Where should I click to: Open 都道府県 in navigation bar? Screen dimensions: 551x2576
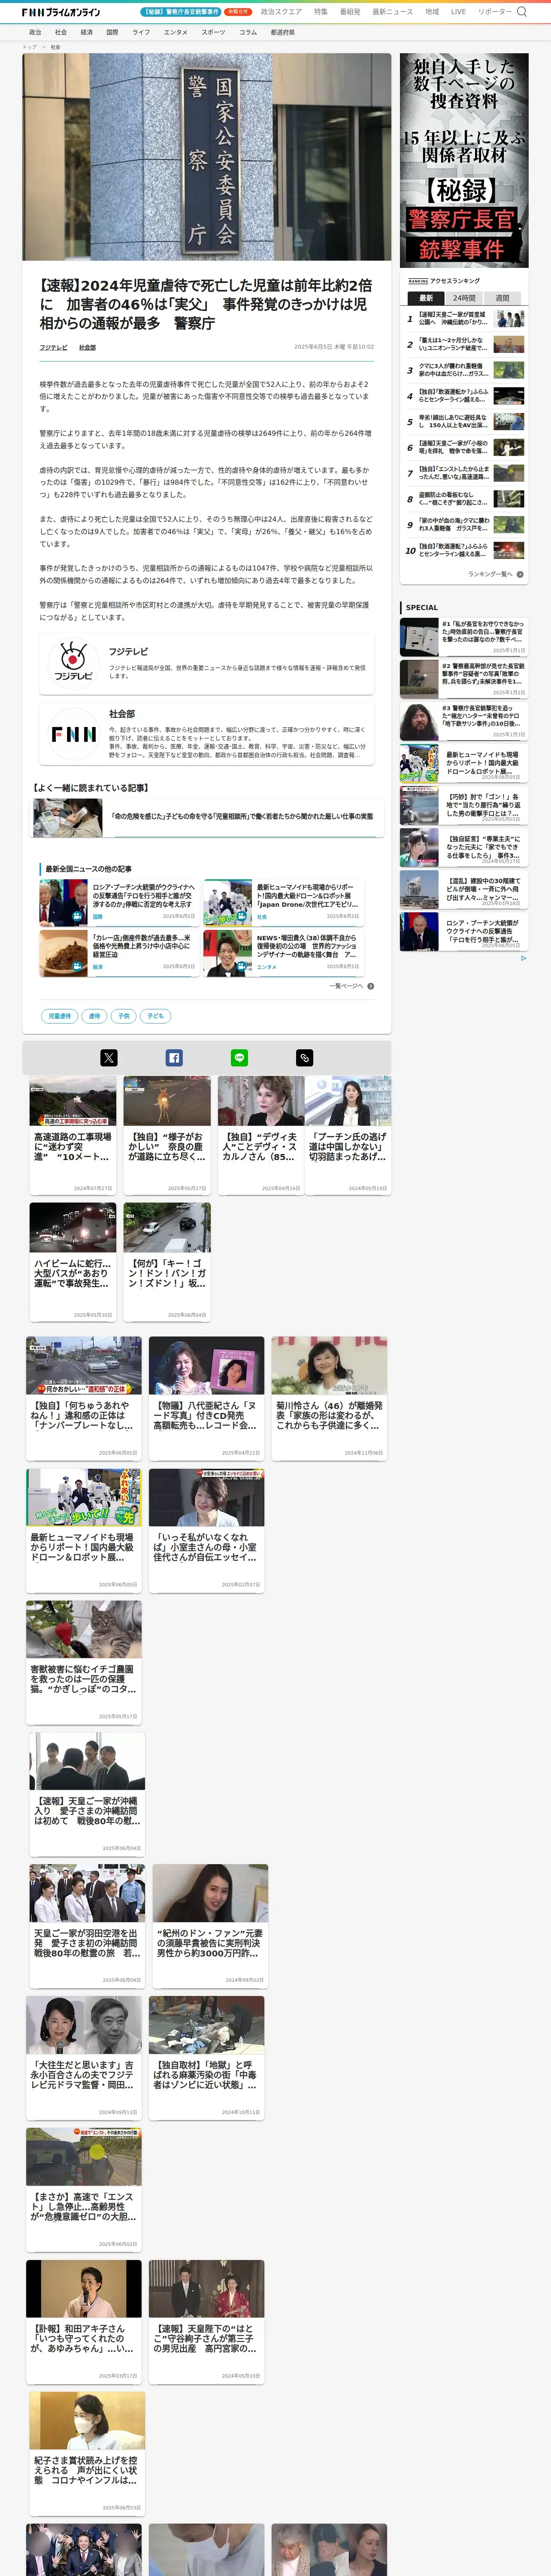pos(282,32)
